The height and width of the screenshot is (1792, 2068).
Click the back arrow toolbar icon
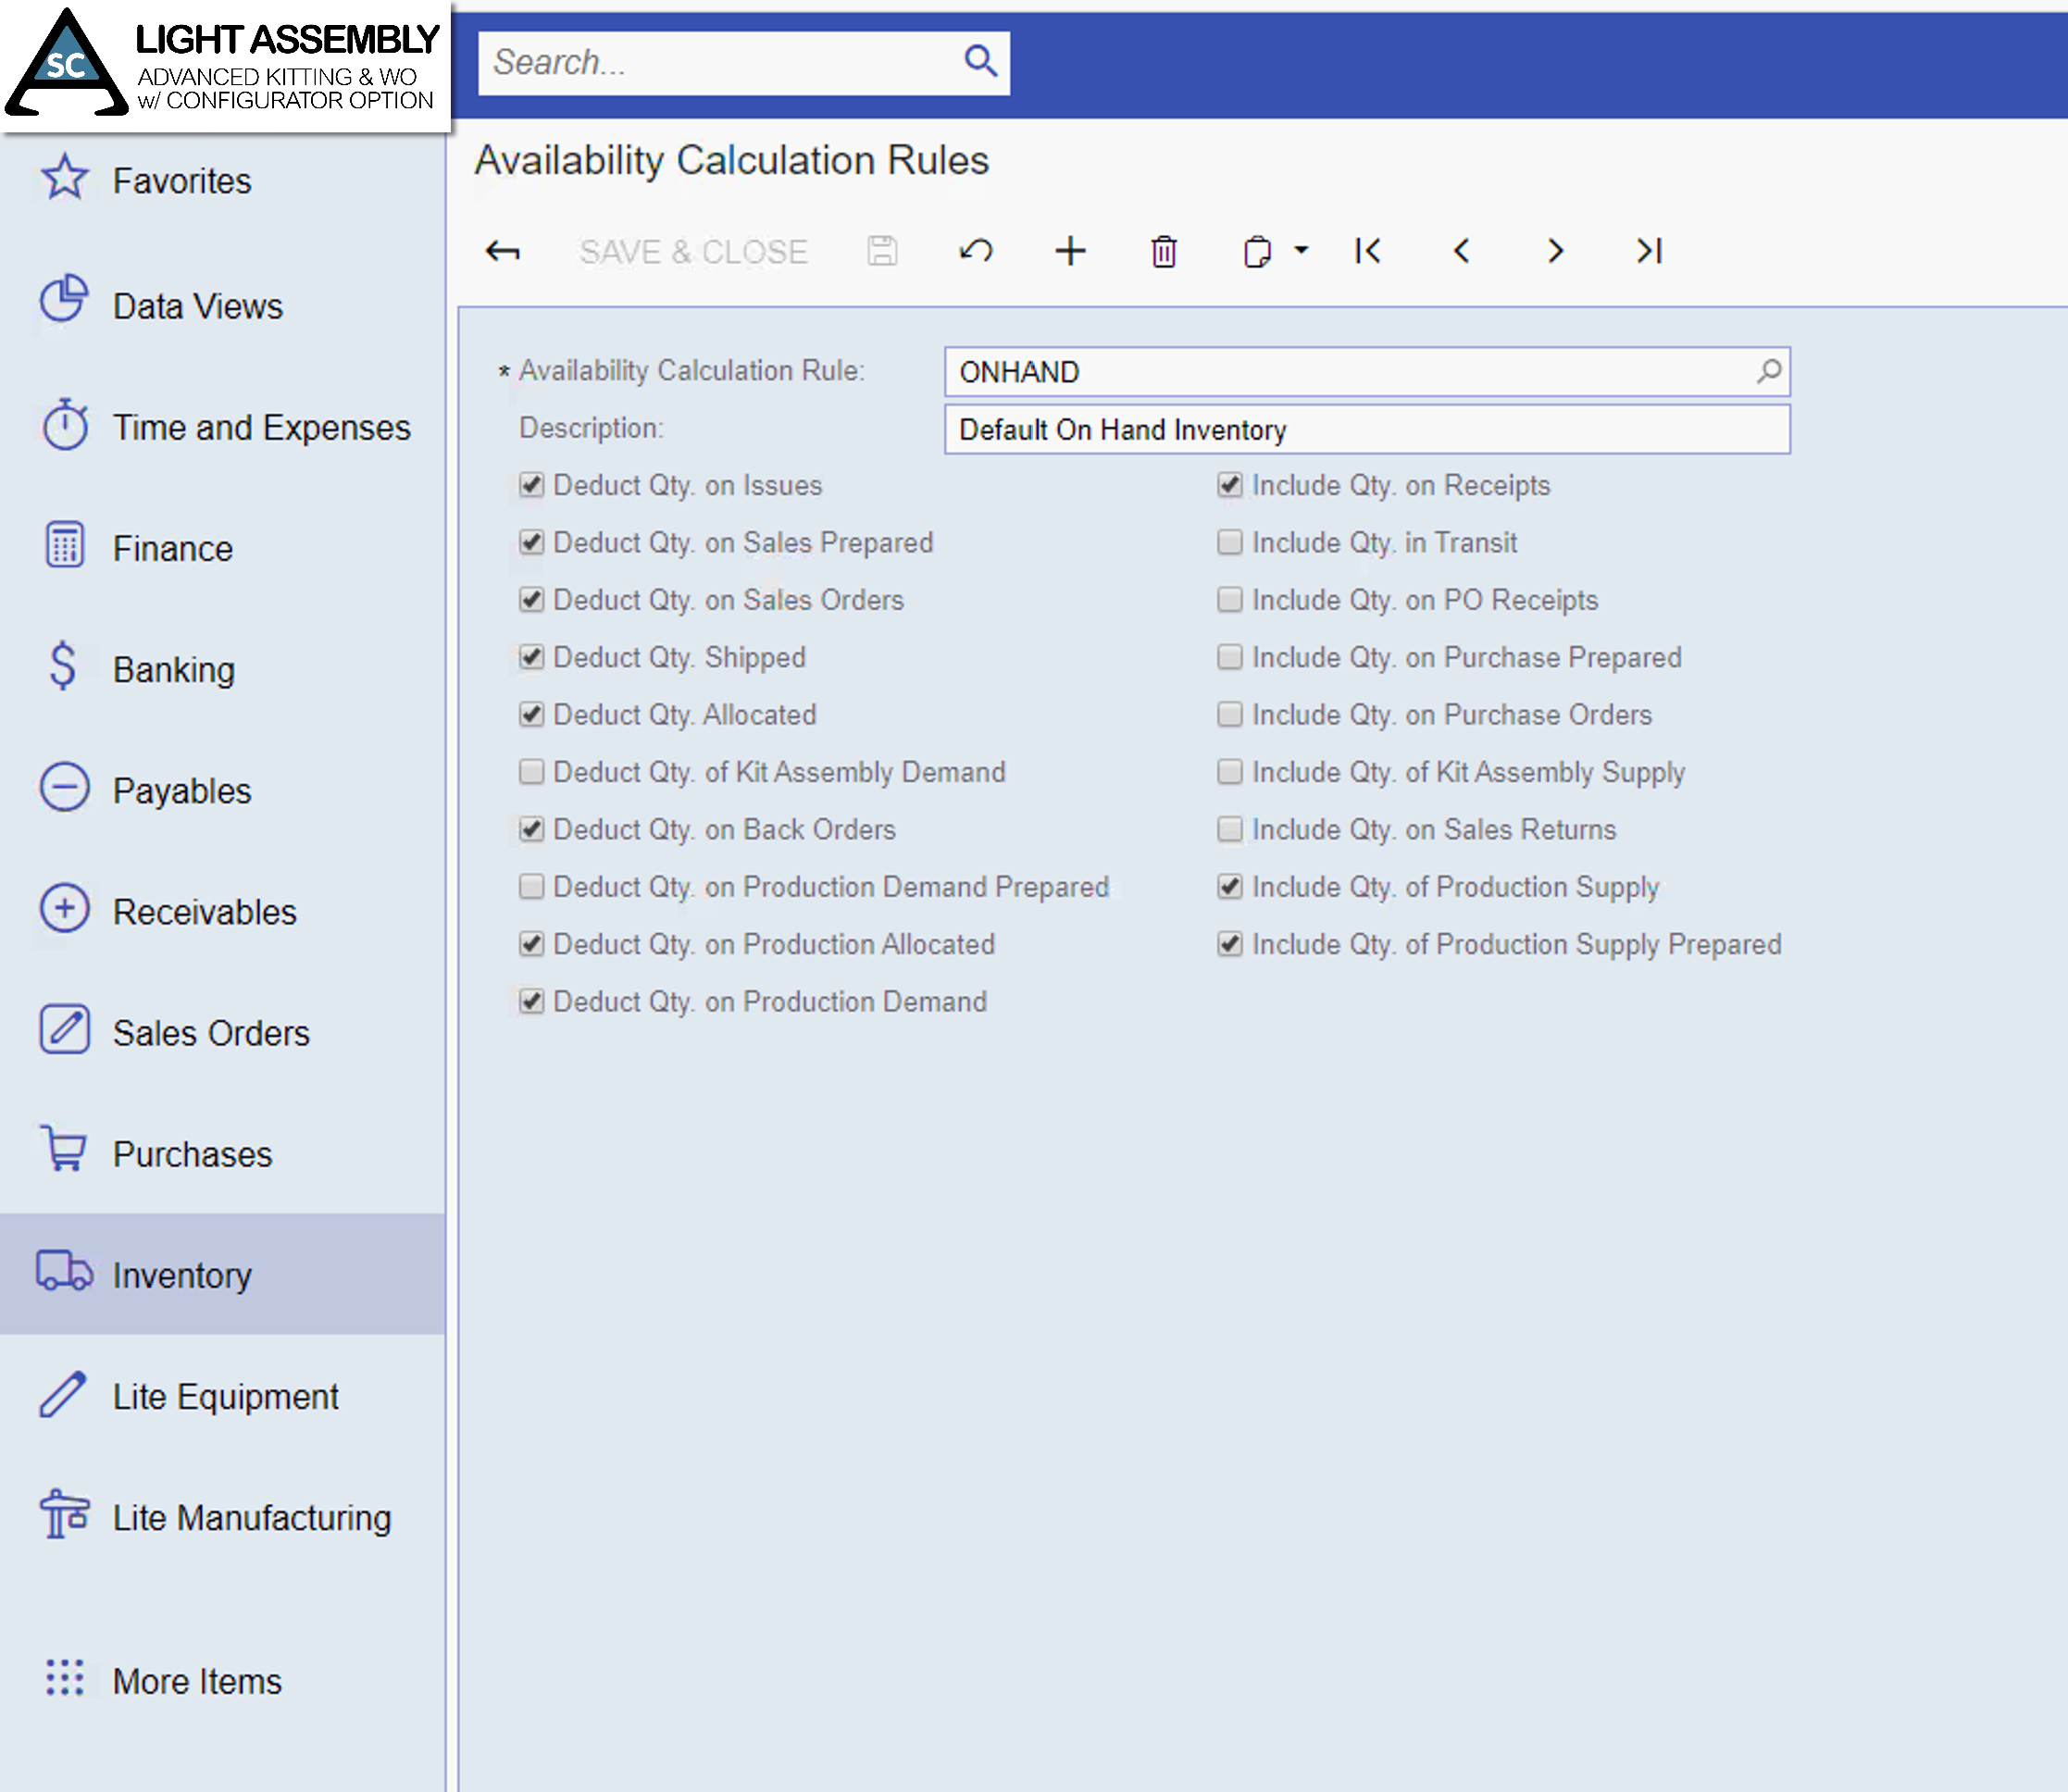pyautogui.click(x=502, y=251)
